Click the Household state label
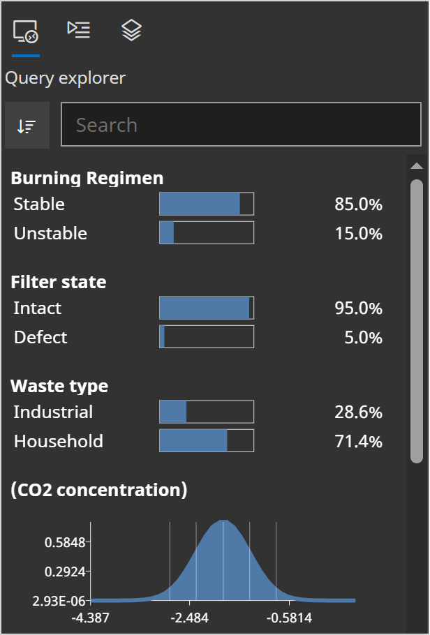Image resolution: width=430 pixels, height=635 pixels. [x=59, y=441]
